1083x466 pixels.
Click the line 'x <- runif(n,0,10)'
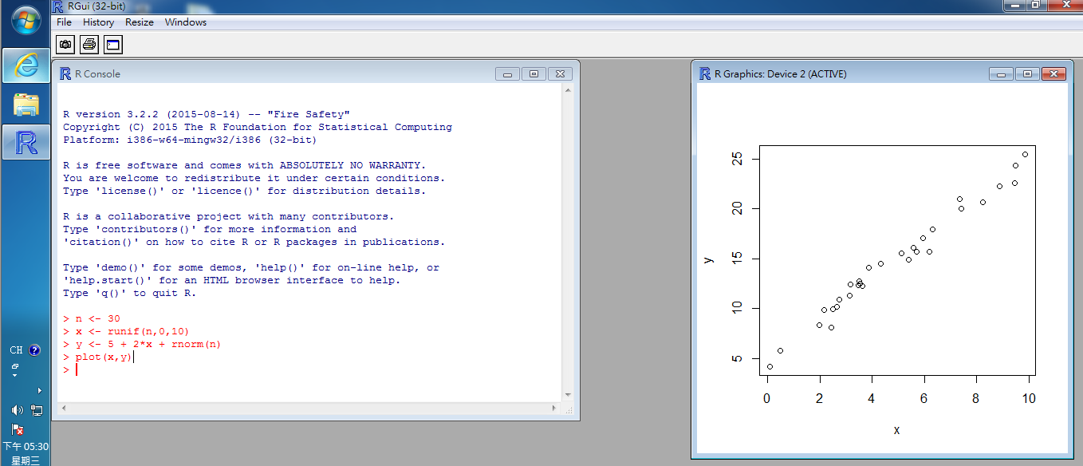(126, 331)
